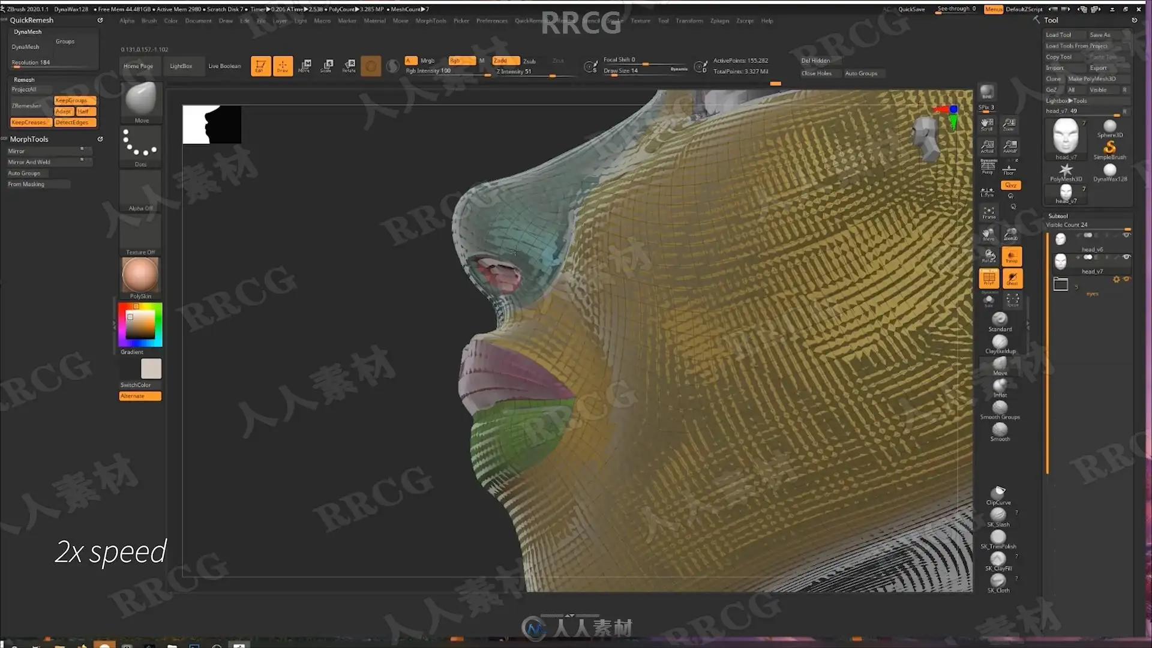Toggle Ghost transparency mode
Screen dimensions: 1152x648
pos(1012,278)
